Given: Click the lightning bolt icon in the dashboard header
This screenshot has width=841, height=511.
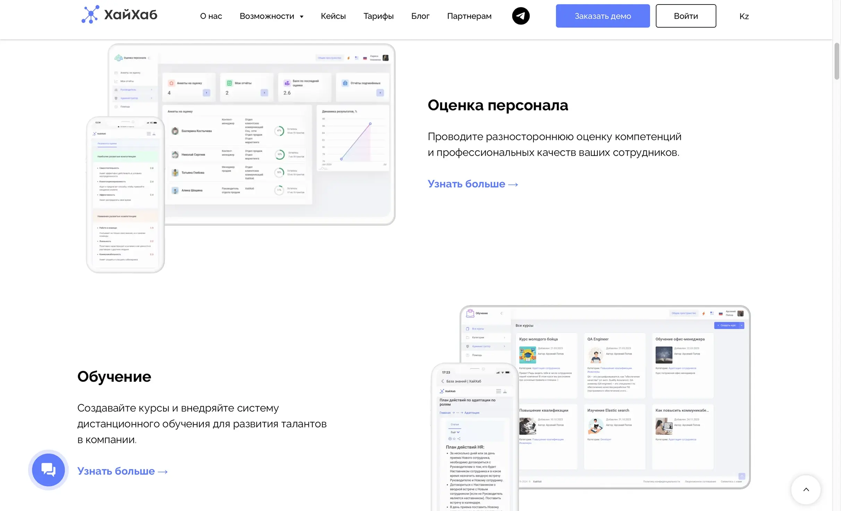Looking at the screenshot, I should [x=348, y=58].
